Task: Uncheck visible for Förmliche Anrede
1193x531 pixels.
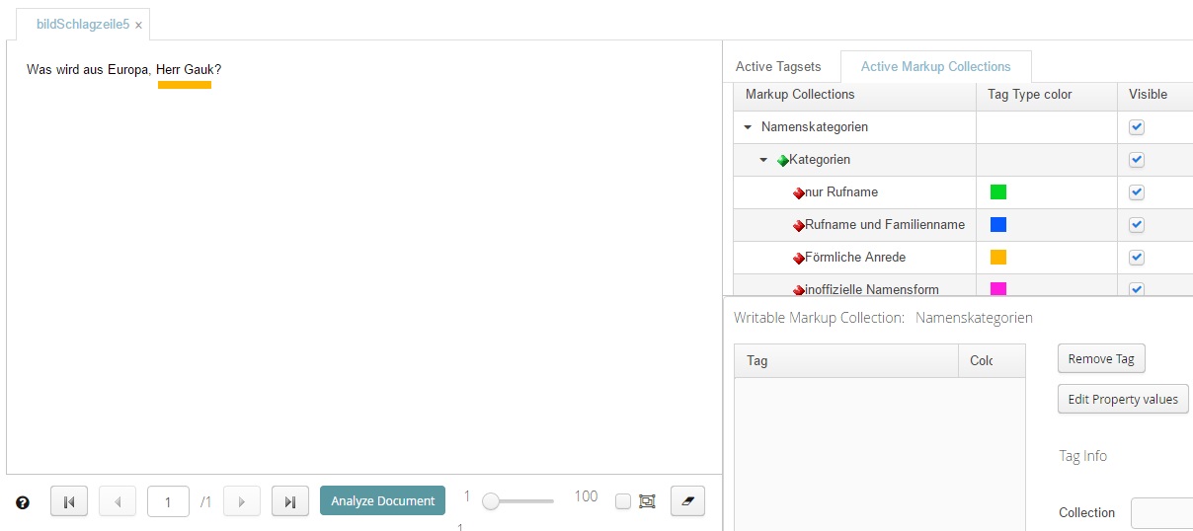Action: point(1136,258)
